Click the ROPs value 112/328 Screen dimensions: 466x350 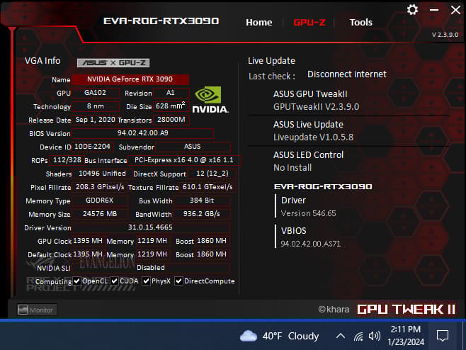click(67, 160)
